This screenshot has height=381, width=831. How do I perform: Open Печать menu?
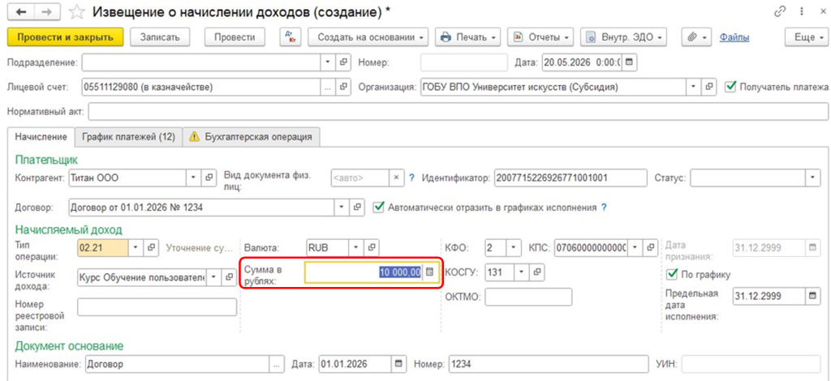(468, 37)
